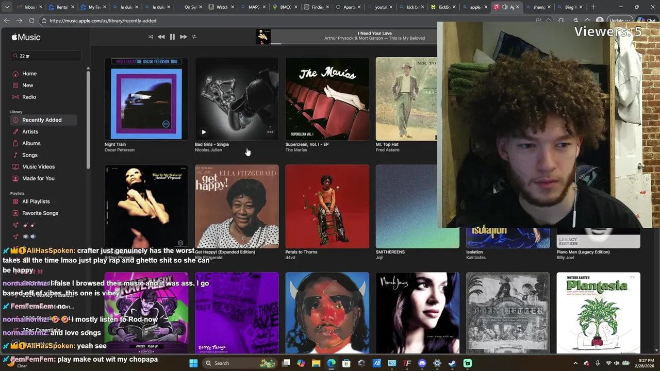Screen dimensions: 660x371
Task: Open the Windows Start menu
Action: coord(193,363)
